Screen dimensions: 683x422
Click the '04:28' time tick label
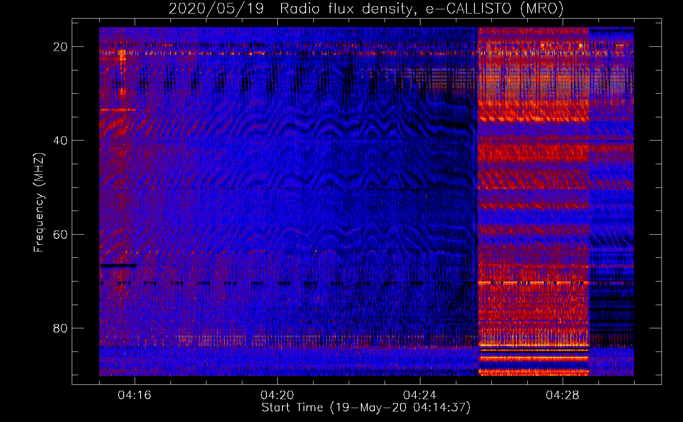pyautogui.click(x=563, y=395)
